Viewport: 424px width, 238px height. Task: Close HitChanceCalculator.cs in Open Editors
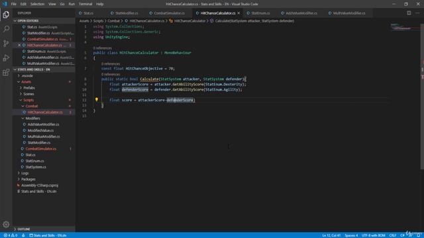click(19, 45)
